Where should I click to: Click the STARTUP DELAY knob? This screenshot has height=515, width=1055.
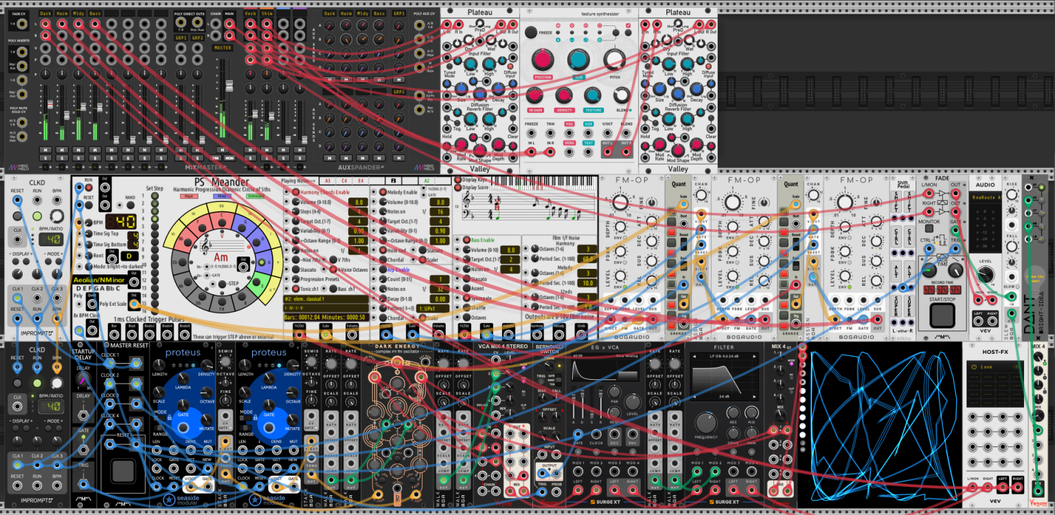[x=83, y=379]
